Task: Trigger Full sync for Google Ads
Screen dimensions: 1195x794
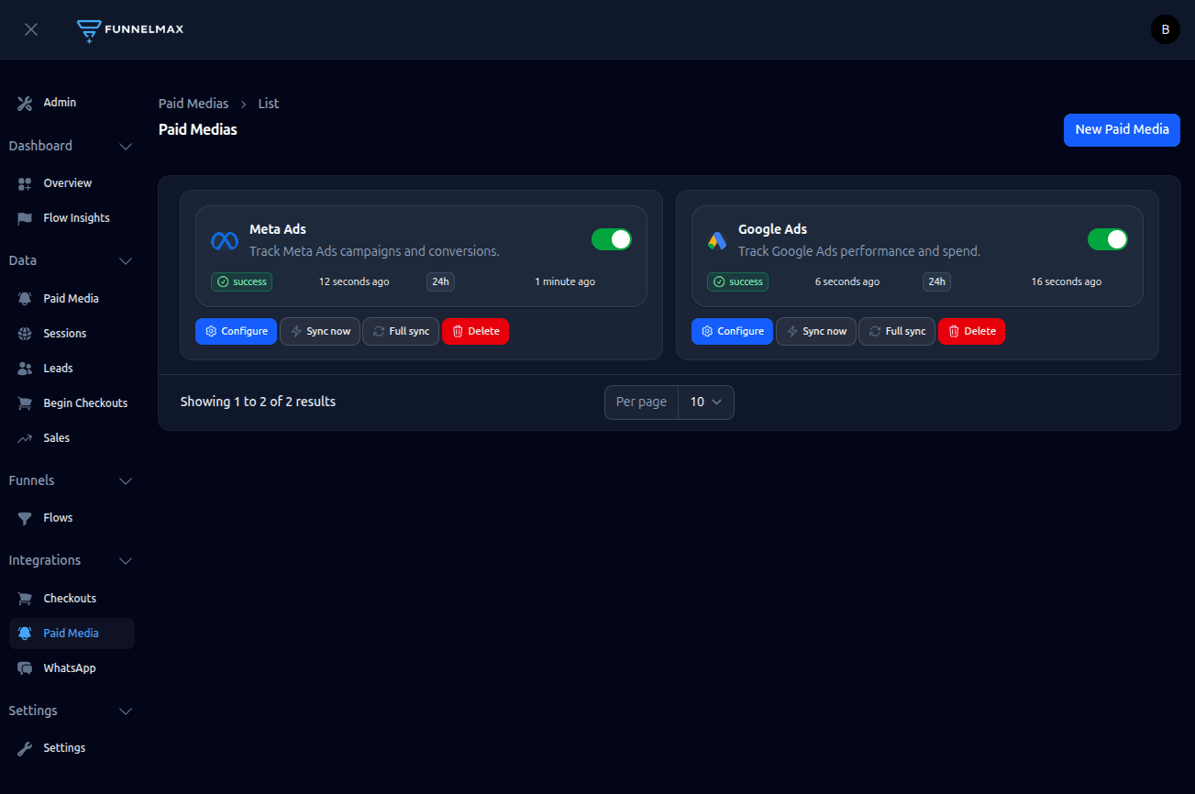Action: [x=896, y=331]
